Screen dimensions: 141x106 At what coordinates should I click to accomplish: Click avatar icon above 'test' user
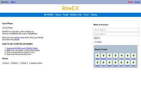(x=116, y=55)
